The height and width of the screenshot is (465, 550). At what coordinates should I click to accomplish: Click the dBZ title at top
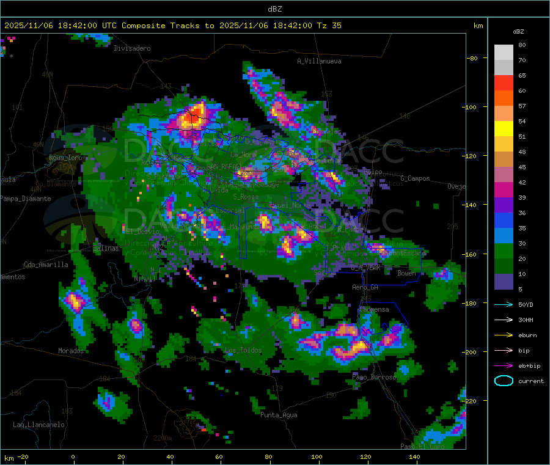point(275,9)
